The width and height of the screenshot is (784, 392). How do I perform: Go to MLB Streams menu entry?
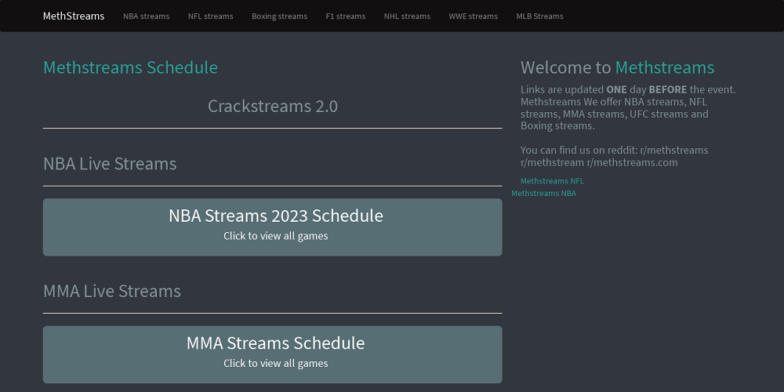tap(539, 16)
